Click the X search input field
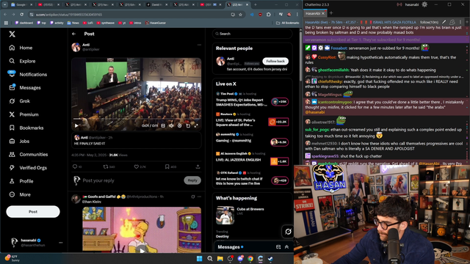The image size is (470, 264). (252, 34)
